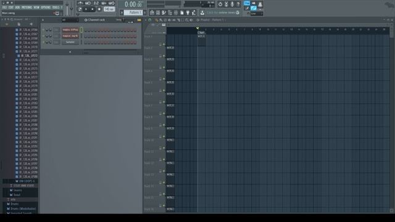The height and width of the screenshot is (222, 395).
Task: Open the Pattern 1 selector dropdown
Action: (x=133, y=12)
